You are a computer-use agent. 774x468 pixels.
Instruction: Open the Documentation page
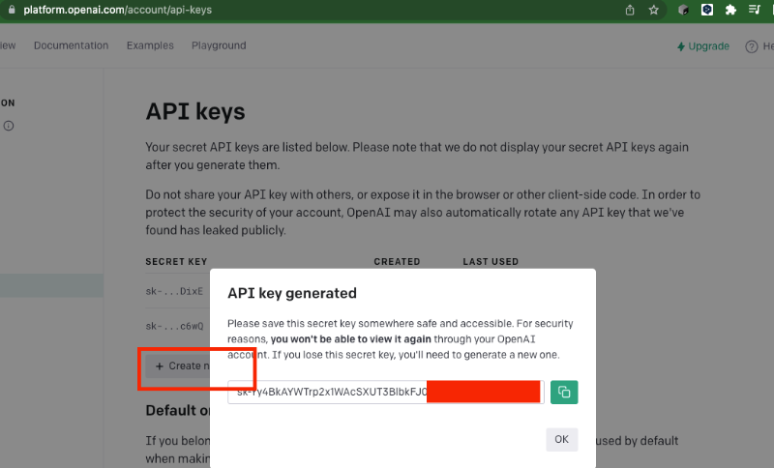pyautogui.click(x=71, y=45)
